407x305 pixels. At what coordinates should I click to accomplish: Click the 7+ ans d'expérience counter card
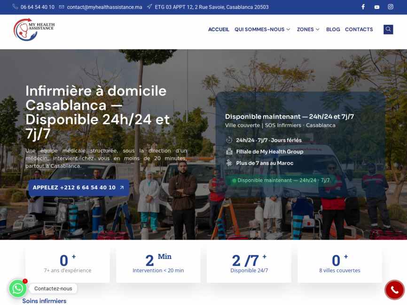point(68,264)
